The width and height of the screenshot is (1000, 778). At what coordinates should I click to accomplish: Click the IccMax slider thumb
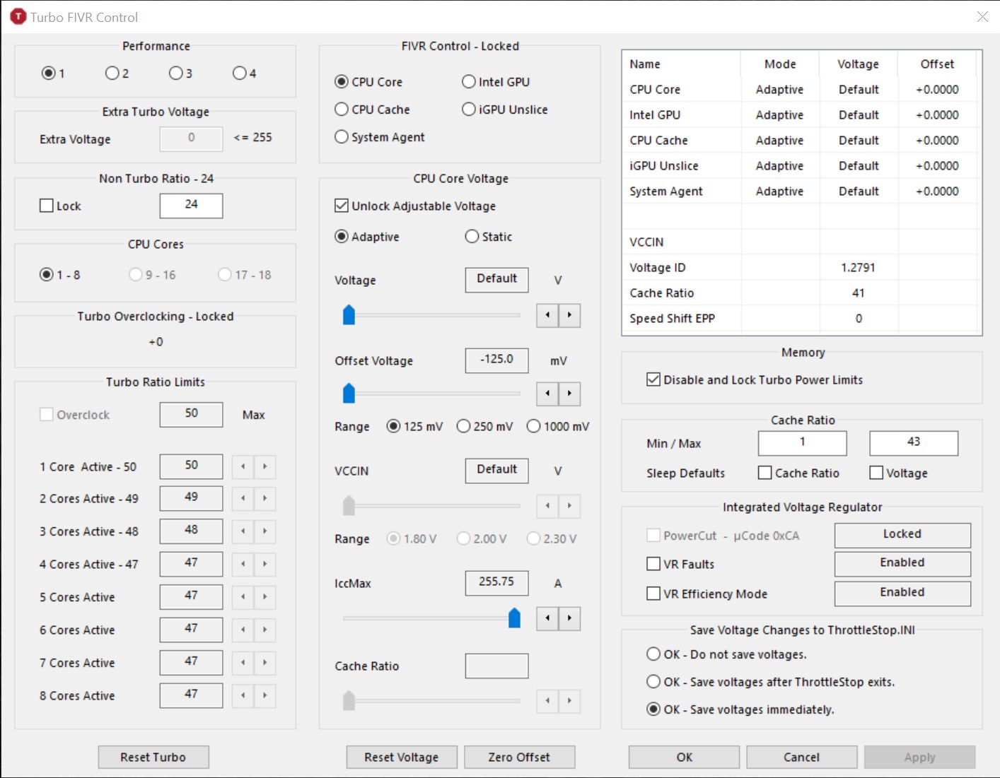click(x=514, y=618)
